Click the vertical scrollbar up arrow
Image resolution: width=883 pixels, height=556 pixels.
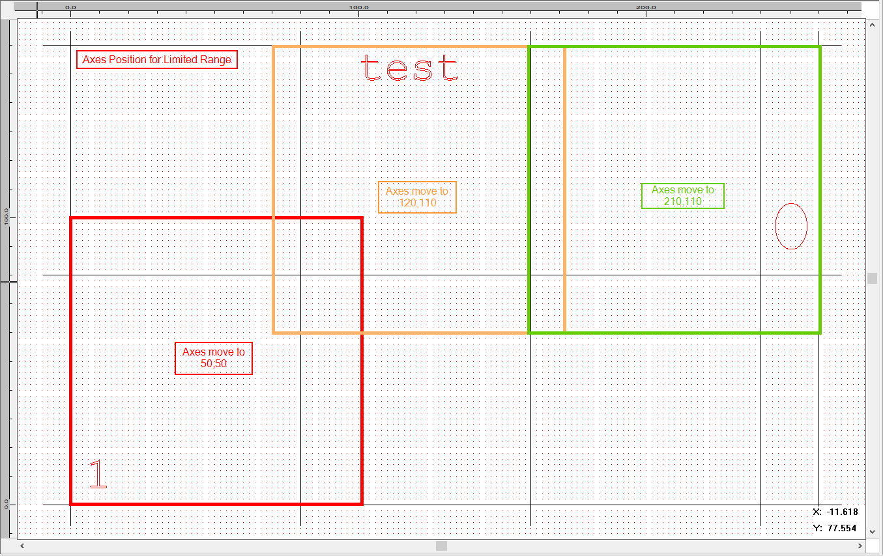[x=872, y=24]
